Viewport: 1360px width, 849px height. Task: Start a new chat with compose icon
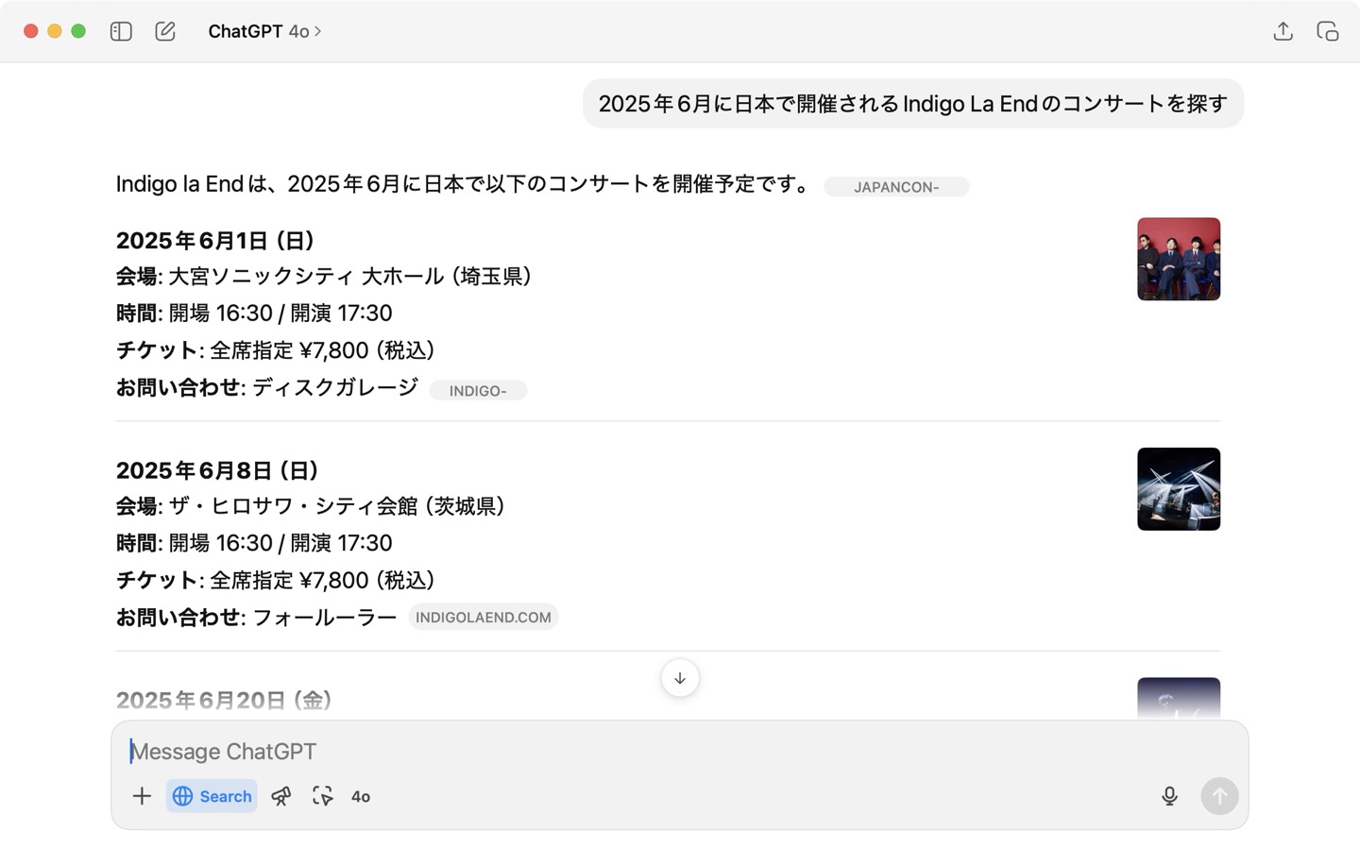pyautogui.click(x=165, y=31)
